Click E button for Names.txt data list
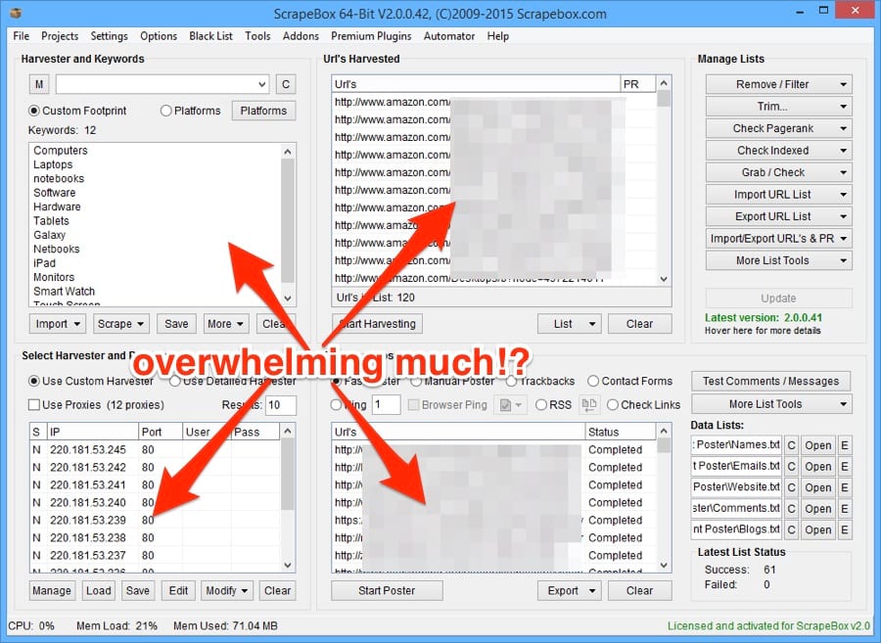The image size is (881, 643). (x=844, y=445)
